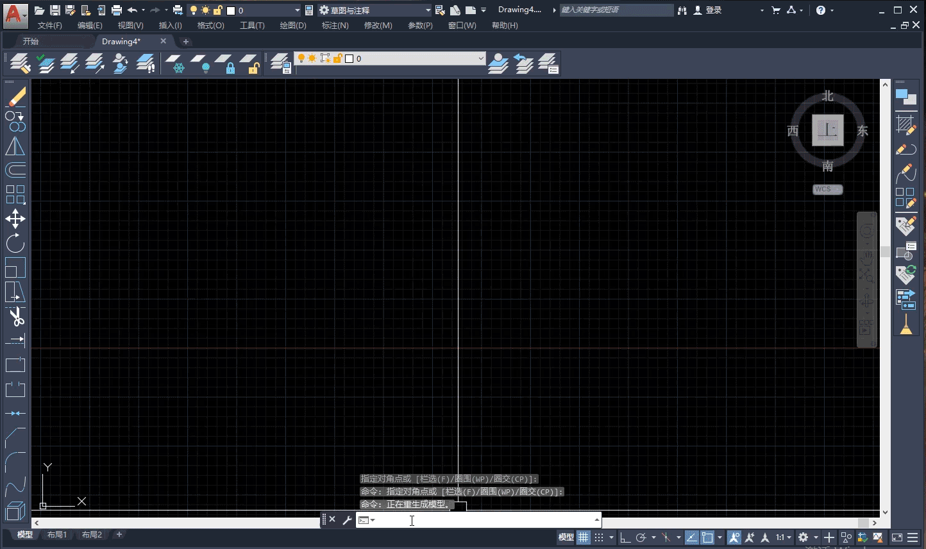Toggle grid display in status bar

584,537
